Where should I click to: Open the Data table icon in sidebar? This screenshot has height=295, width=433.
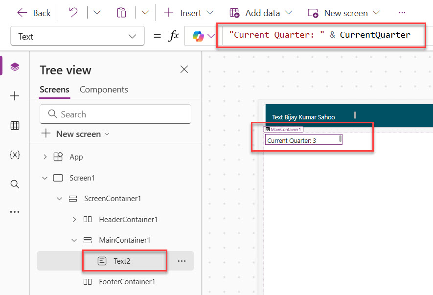coord(15,125)
